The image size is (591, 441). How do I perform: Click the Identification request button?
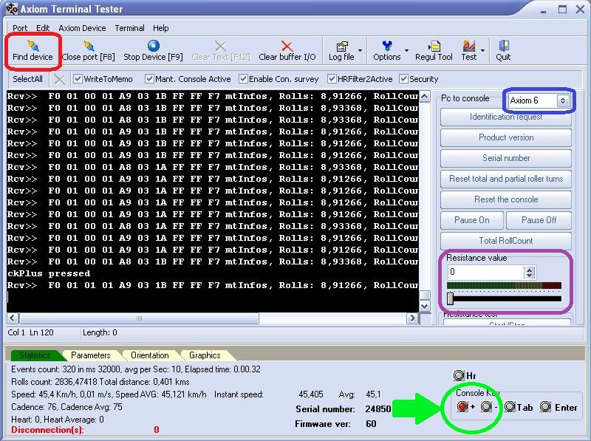(x=506, y=117)
